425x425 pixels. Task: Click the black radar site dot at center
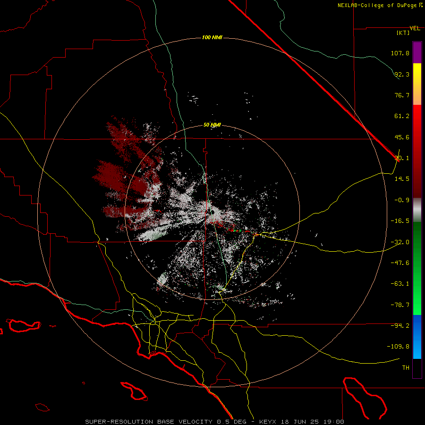[x=212, y=212]
